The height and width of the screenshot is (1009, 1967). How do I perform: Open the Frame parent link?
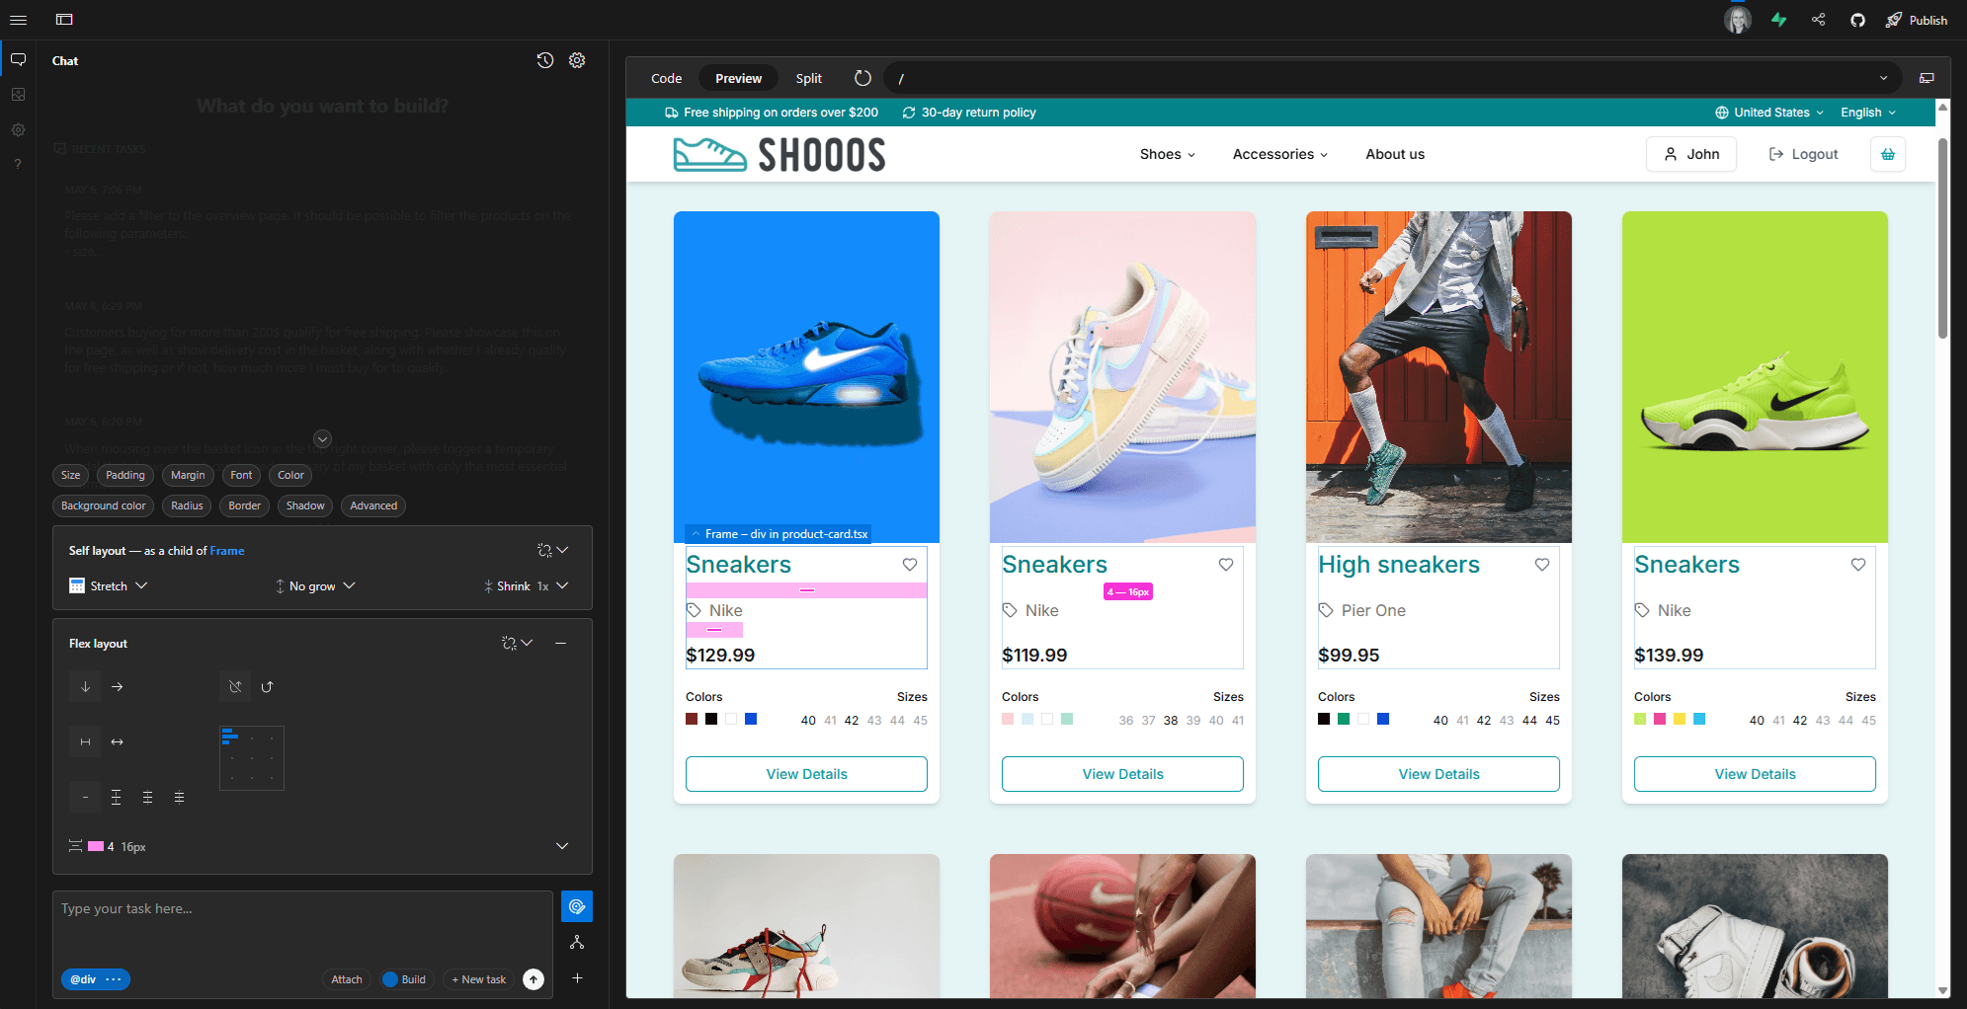[226, 551]
